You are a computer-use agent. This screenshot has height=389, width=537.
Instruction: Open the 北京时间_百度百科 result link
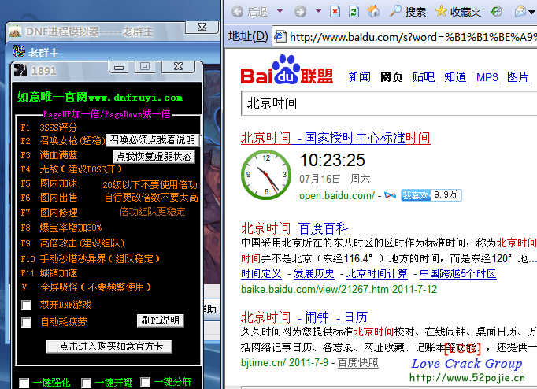click(294, 228)
